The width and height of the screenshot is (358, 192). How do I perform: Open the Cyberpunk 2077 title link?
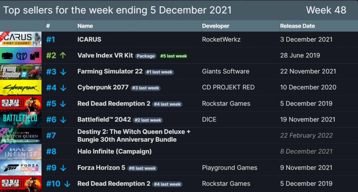point(103,87)
